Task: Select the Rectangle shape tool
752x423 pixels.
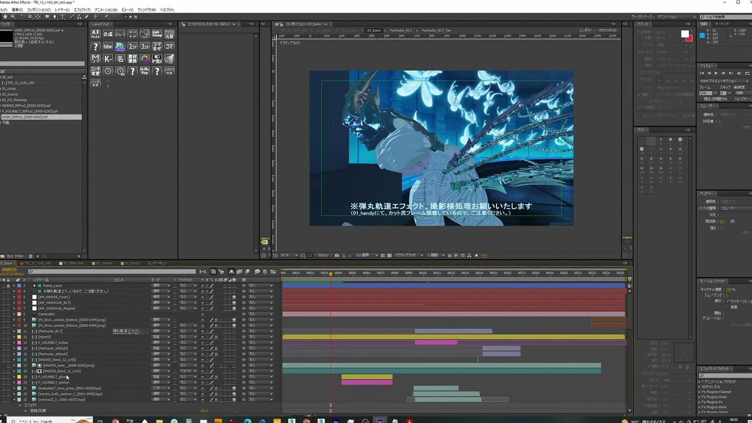Action: [47, 17]
